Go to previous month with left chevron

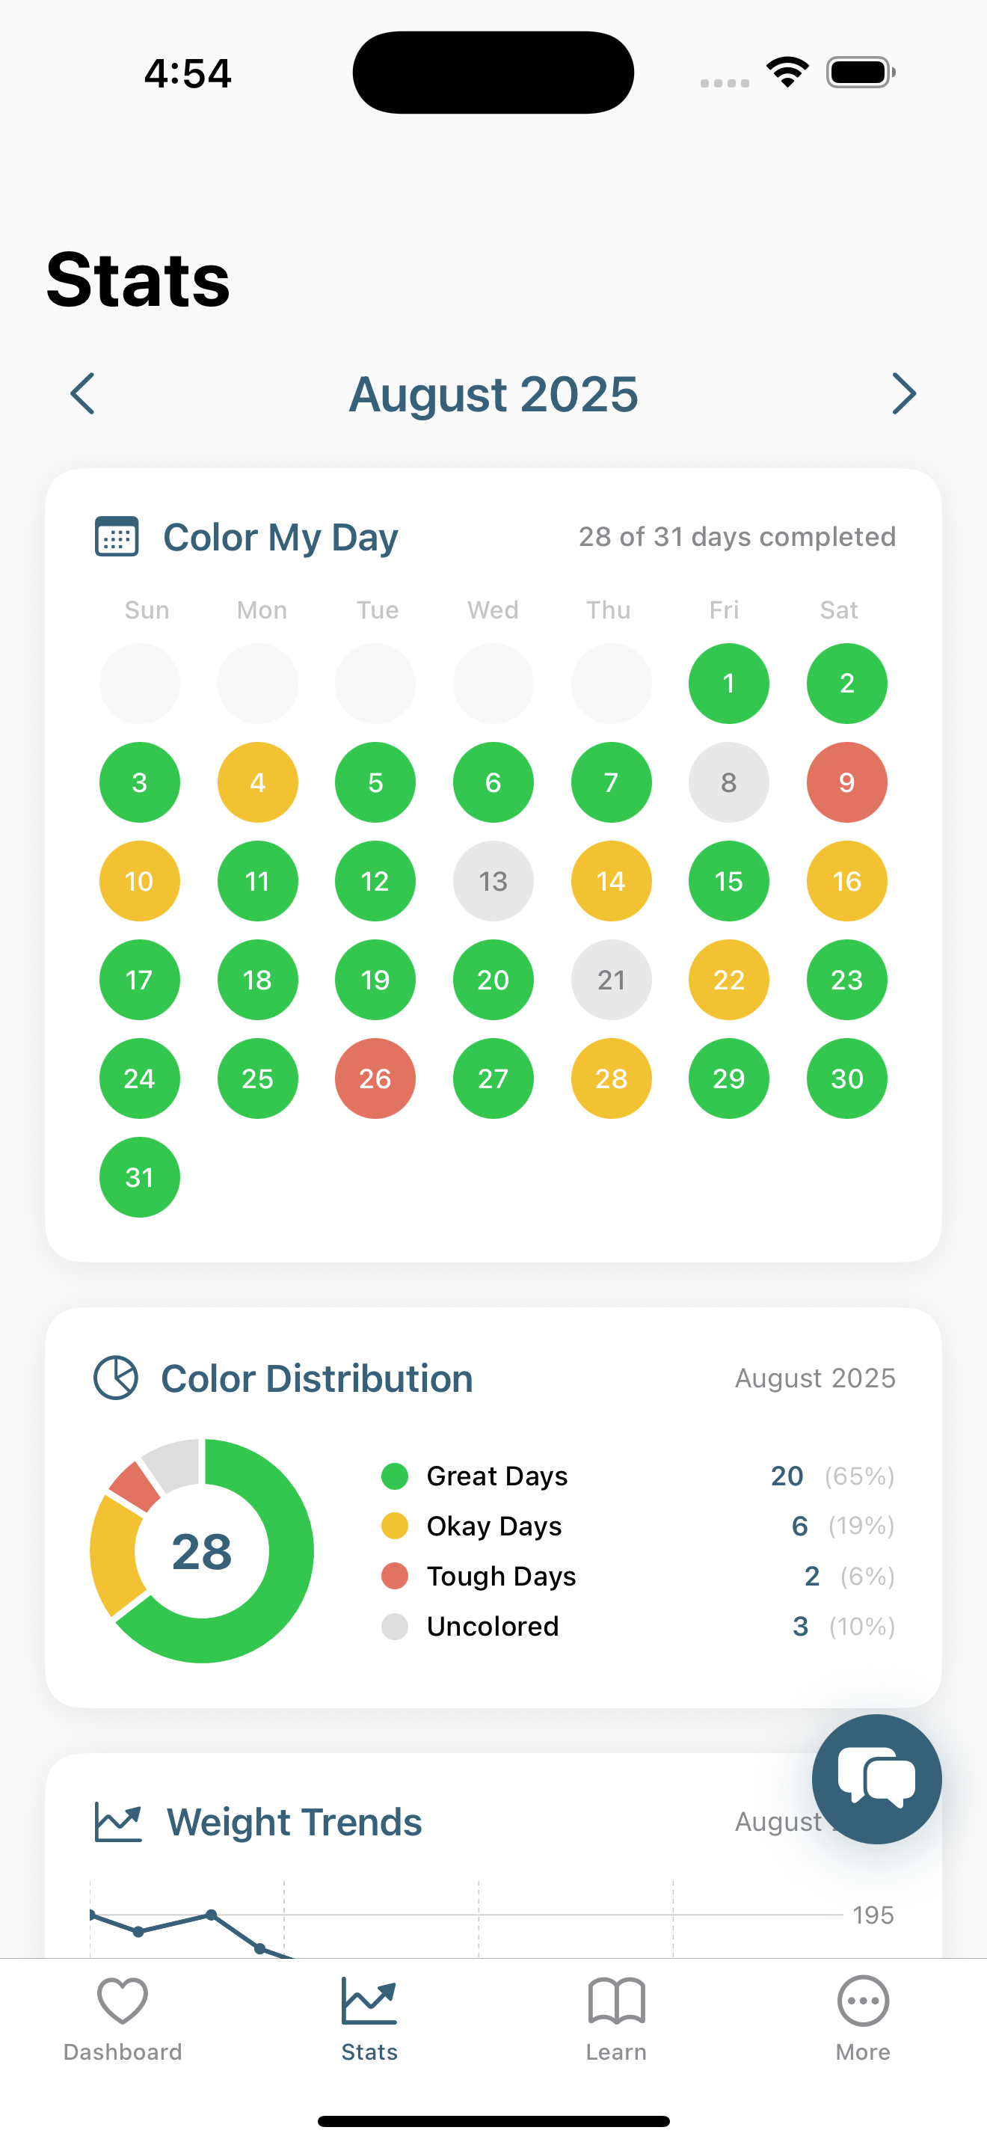(82, 394)
